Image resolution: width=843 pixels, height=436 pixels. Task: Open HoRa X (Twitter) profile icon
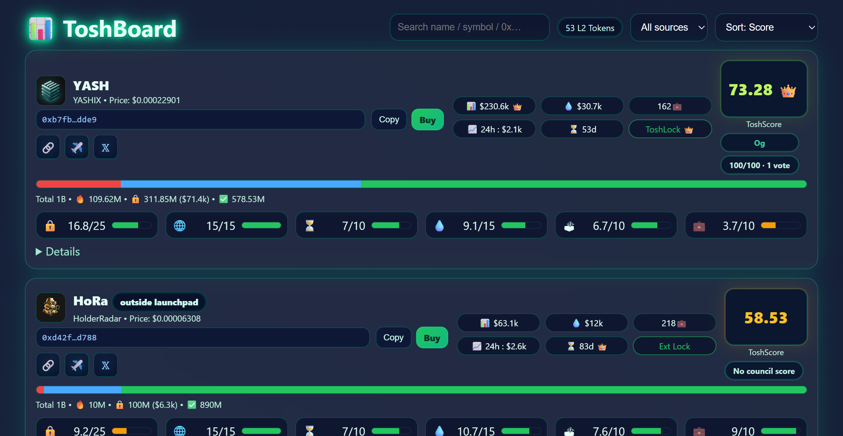(x=106, y=365)
